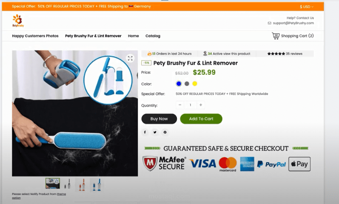The height and width of the screenshot is (204, 339).
Task: Click the Add To Cart button
Action: [201, 119]
